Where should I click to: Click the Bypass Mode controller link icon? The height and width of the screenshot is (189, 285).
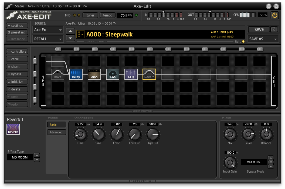(x=271, y=162)
